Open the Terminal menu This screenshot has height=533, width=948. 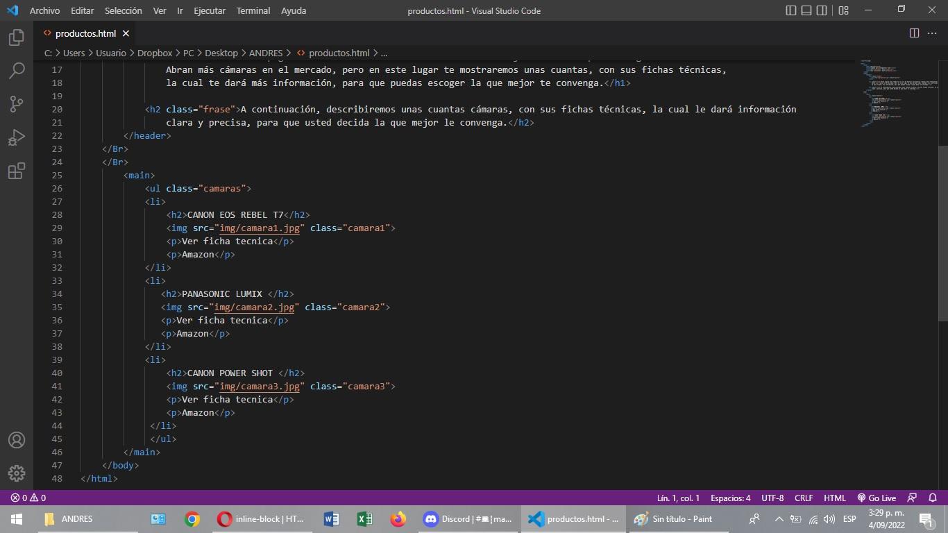click(253, 10)
